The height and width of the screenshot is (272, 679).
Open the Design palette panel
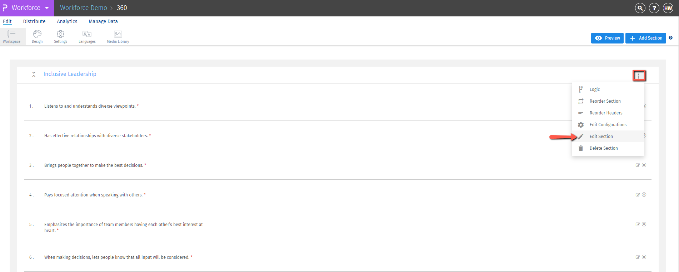[37, 36]
